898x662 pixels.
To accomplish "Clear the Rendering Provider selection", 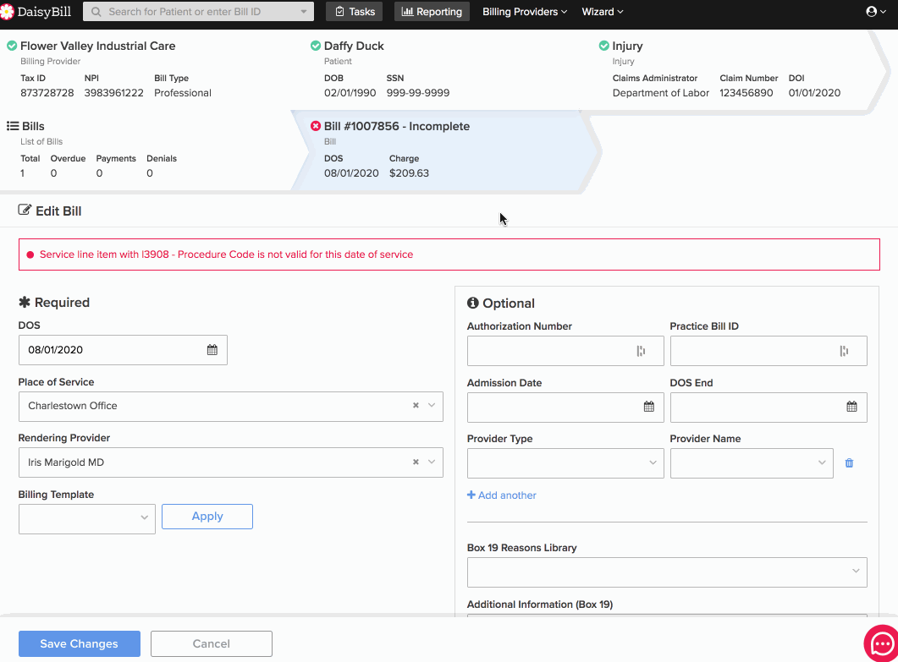I will coord(416,462).
